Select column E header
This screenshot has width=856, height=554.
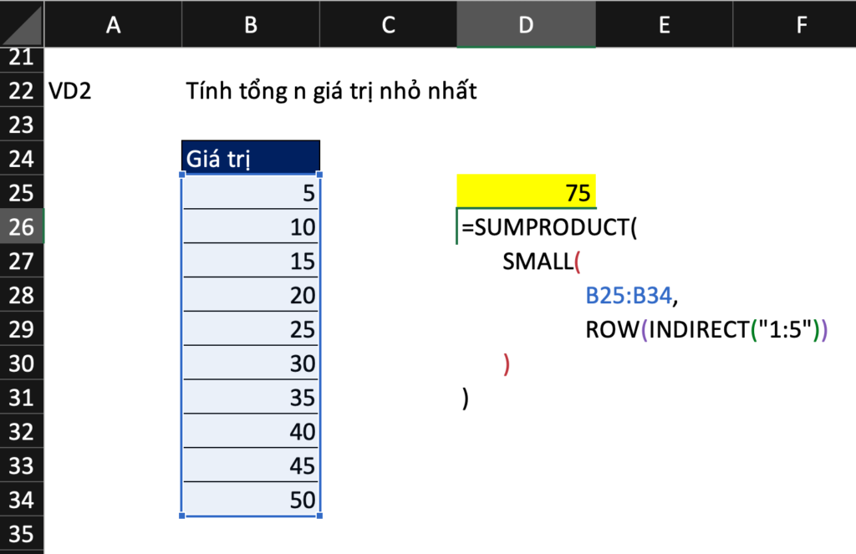tap(664, 24)
